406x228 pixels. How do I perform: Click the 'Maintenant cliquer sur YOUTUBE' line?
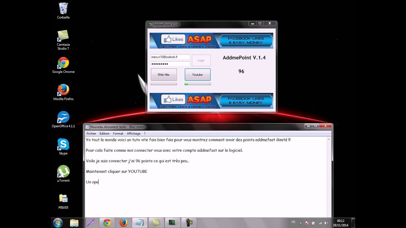point(116,171)
